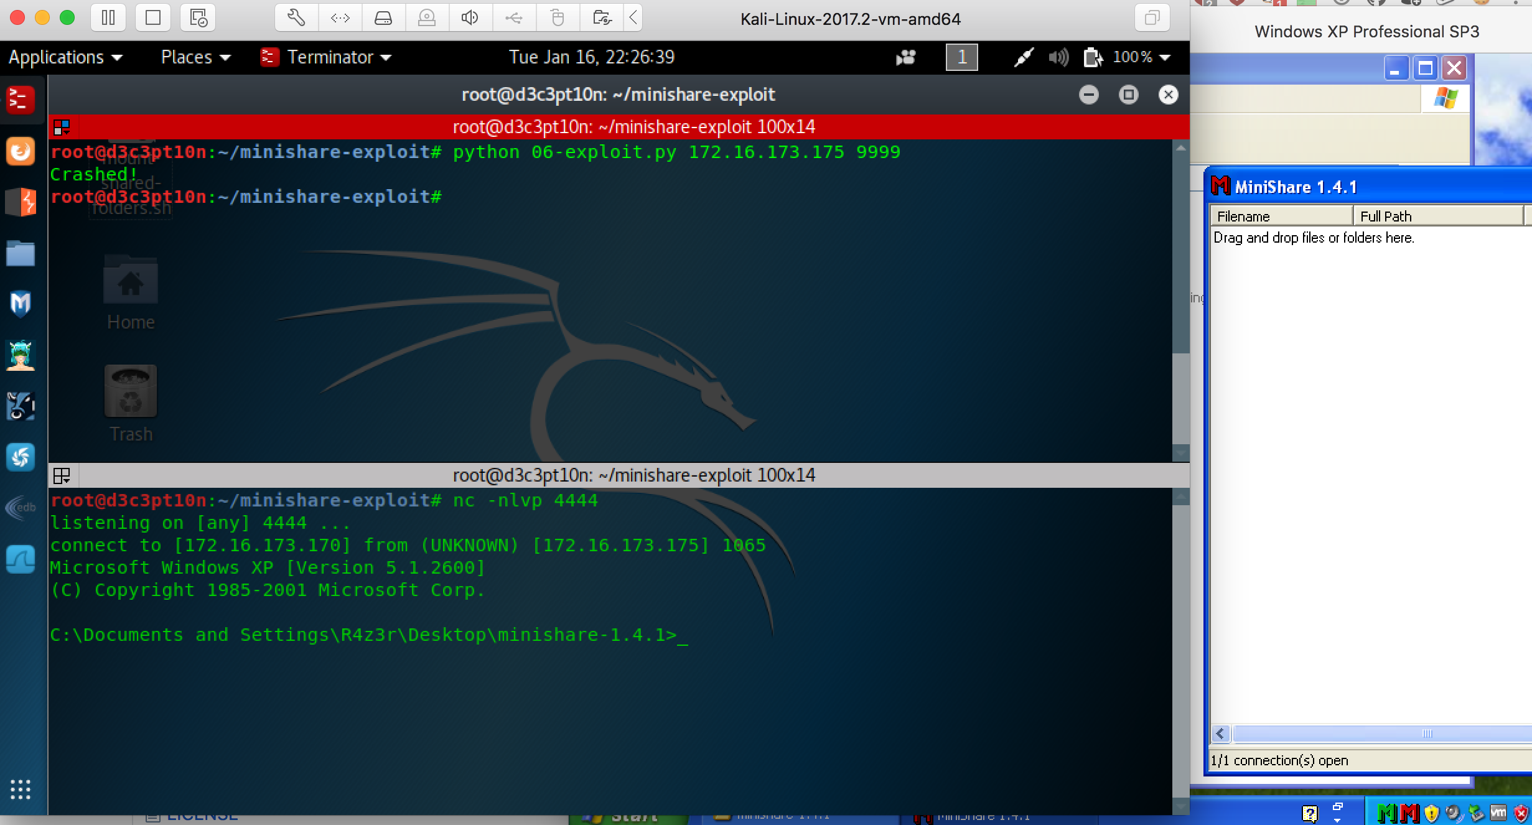Click the VM settings wrench icon
The image size is (1532, 825).
pyautogui.click(x=296, y=18)
